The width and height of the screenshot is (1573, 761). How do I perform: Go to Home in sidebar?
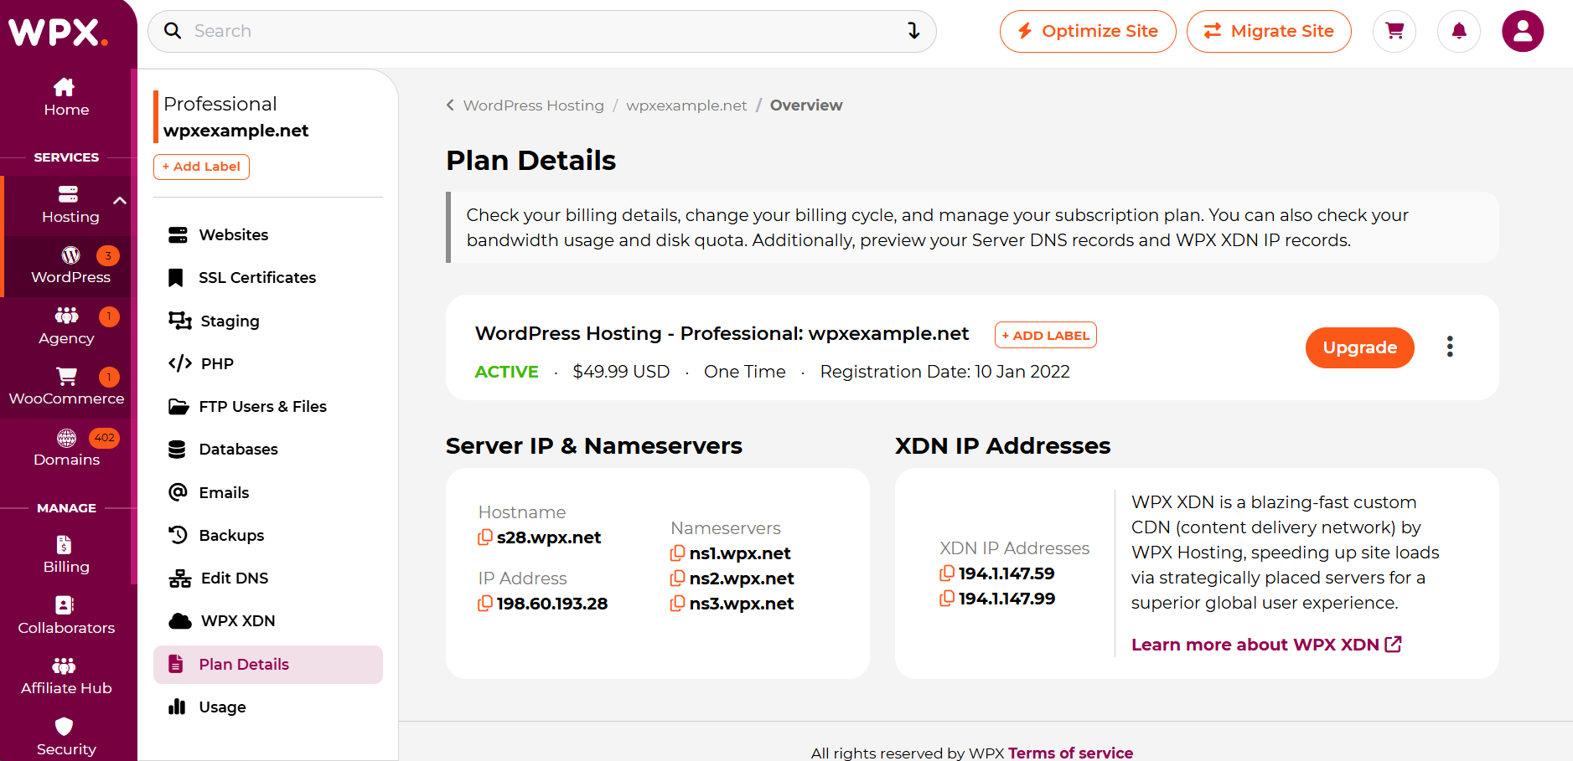click(66, 97)
